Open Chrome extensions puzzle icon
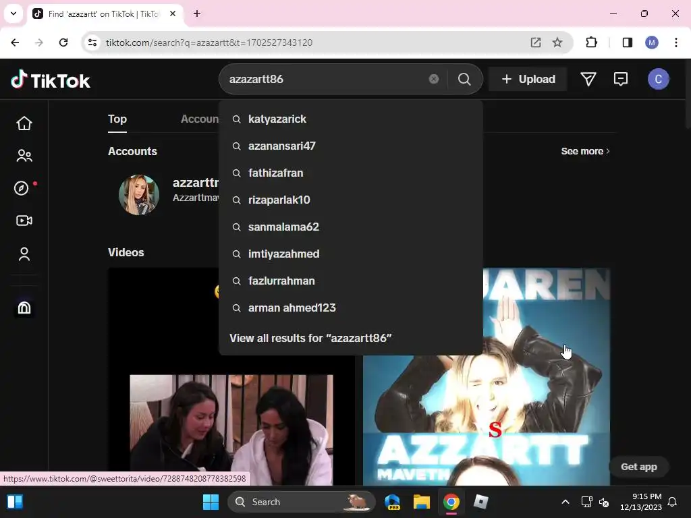 tap(591, 42)
